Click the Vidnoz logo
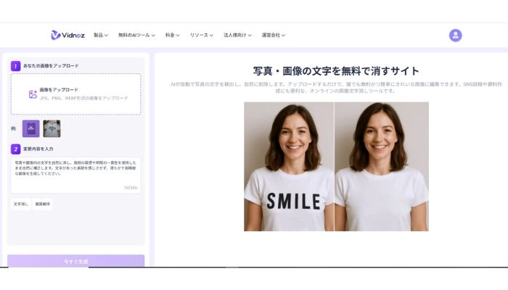Viewport: 508px width, 290px height. (x=67, y=35)
